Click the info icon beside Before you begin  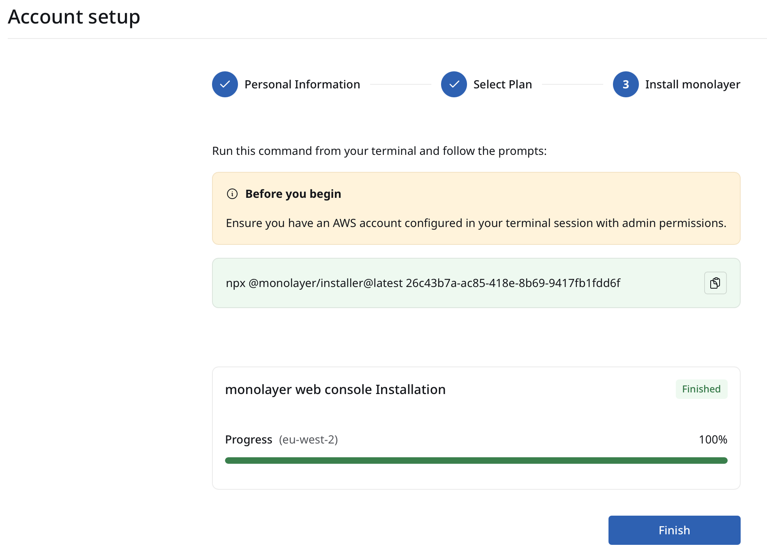click(x=232, y=194)
